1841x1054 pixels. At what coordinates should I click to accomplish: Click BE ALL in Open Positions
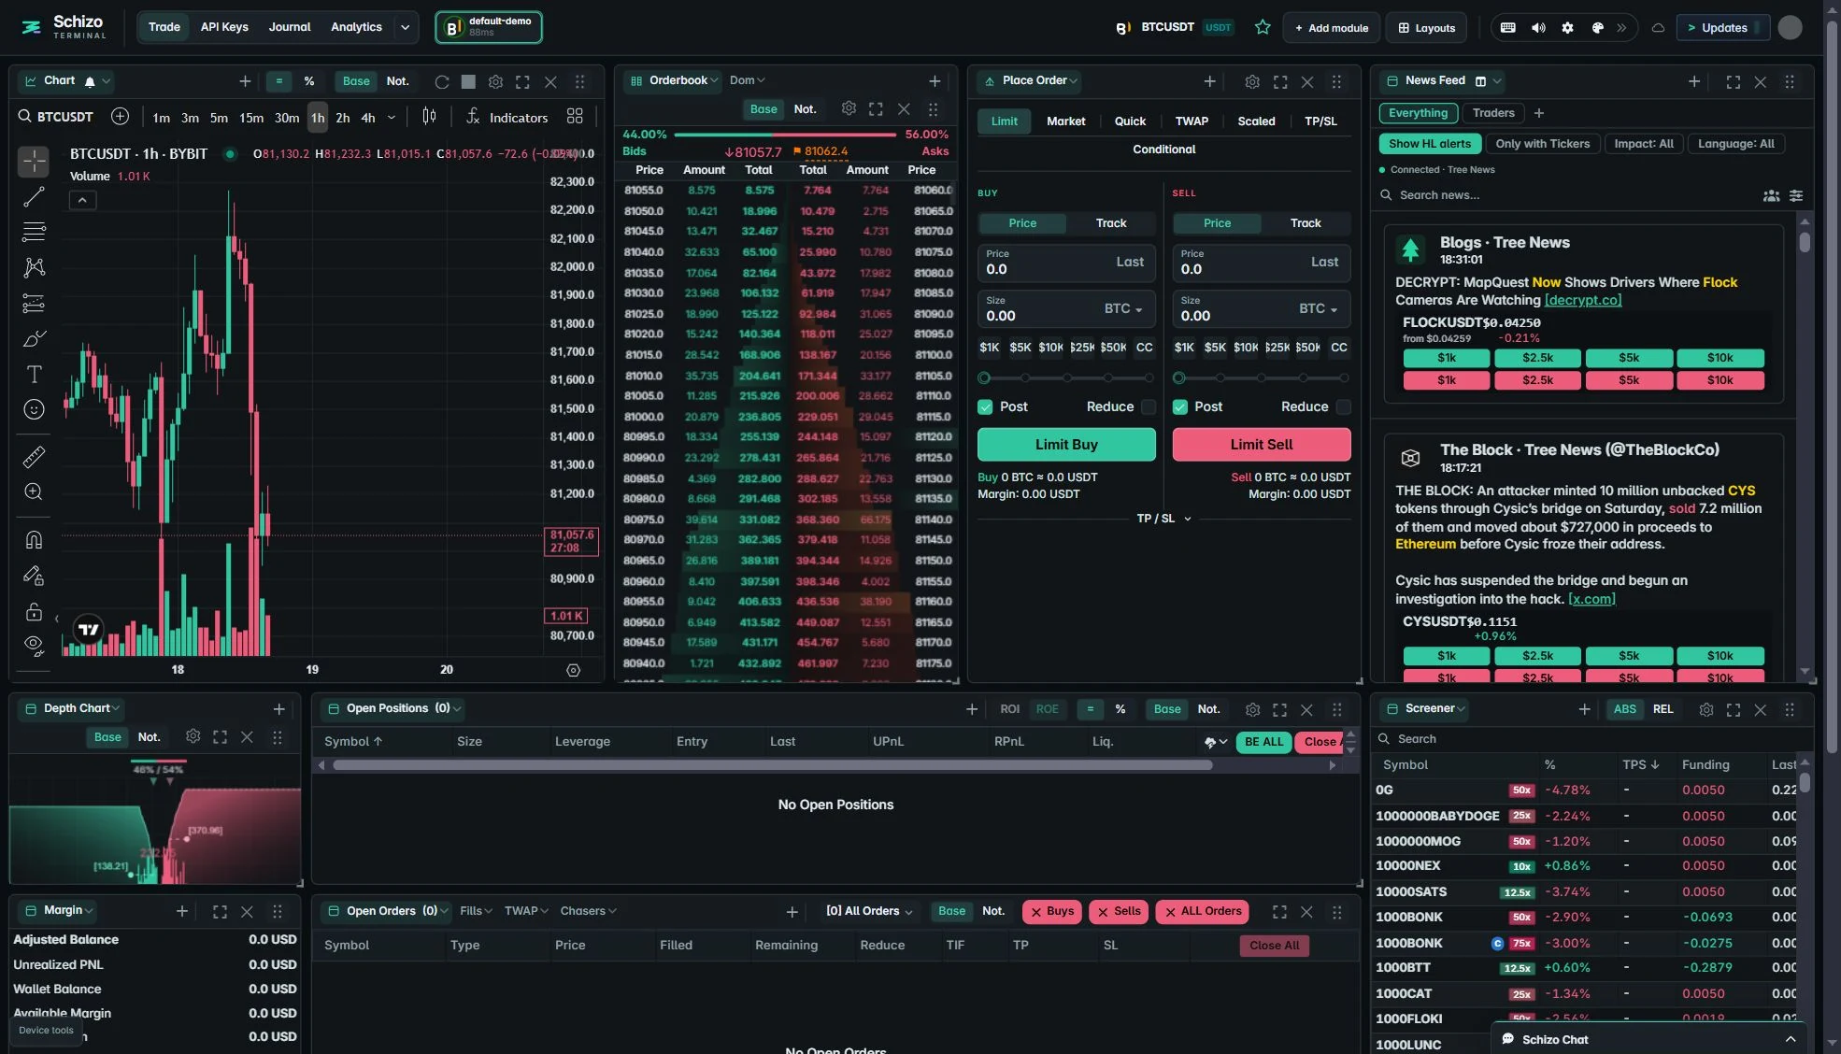(1263, 742)
